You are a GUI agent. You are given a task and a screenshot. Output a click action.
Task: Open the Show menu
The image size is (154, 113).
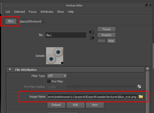click(x=60, y=12)
